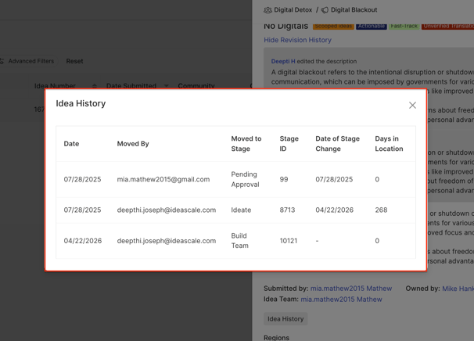The width and height of the screenshot is (474, 341).
Task: Open Deepti H profile link
Action: point(283,61)
